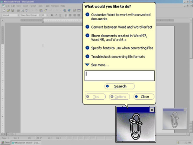Open the Insert menu
This screenshot has width=193, height=145.
click(x=25, y=6)
